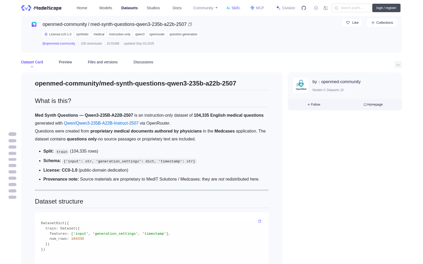Jump using last outline bar in side navigator
This screenshot has width=423, height=264.
click(12, 197)
